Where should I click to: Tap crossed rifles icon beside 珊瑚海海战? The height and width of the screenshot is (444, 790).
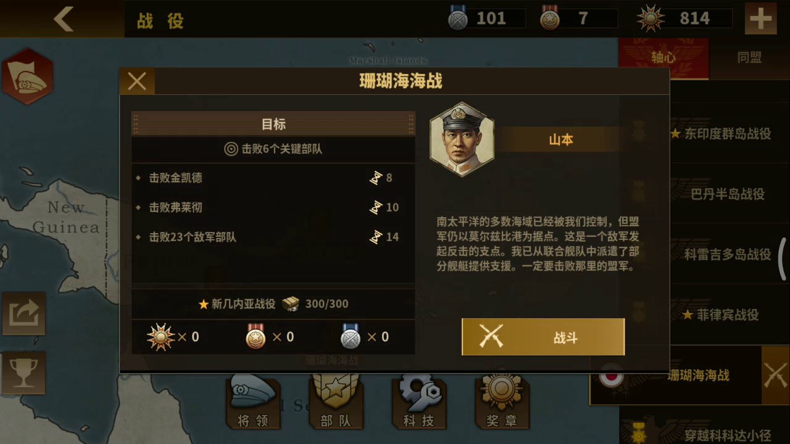(775, 375)
